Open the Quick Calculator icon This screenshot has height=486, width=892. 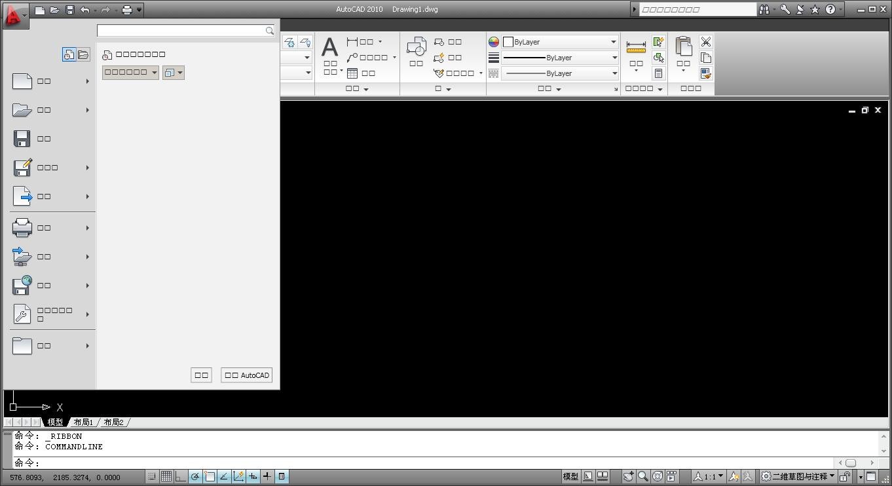(658, 73)
